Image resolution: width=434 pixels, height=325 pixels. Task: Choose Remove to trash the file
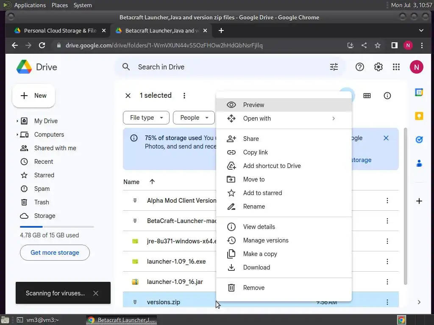[284, 288]
